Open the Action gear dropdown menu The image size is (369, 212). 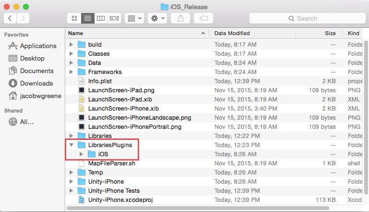(x=157, y=18)
